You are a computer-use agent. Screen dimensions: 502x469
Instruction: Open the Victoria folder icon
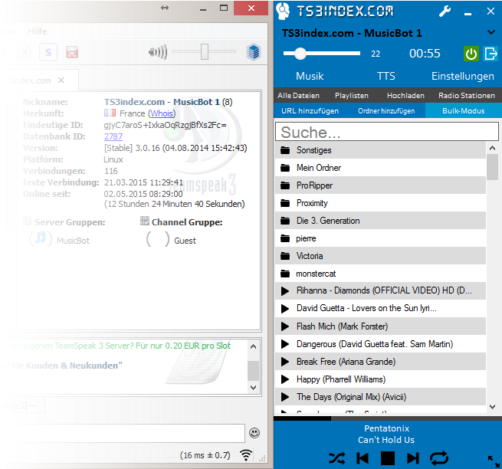coord(285,256)
